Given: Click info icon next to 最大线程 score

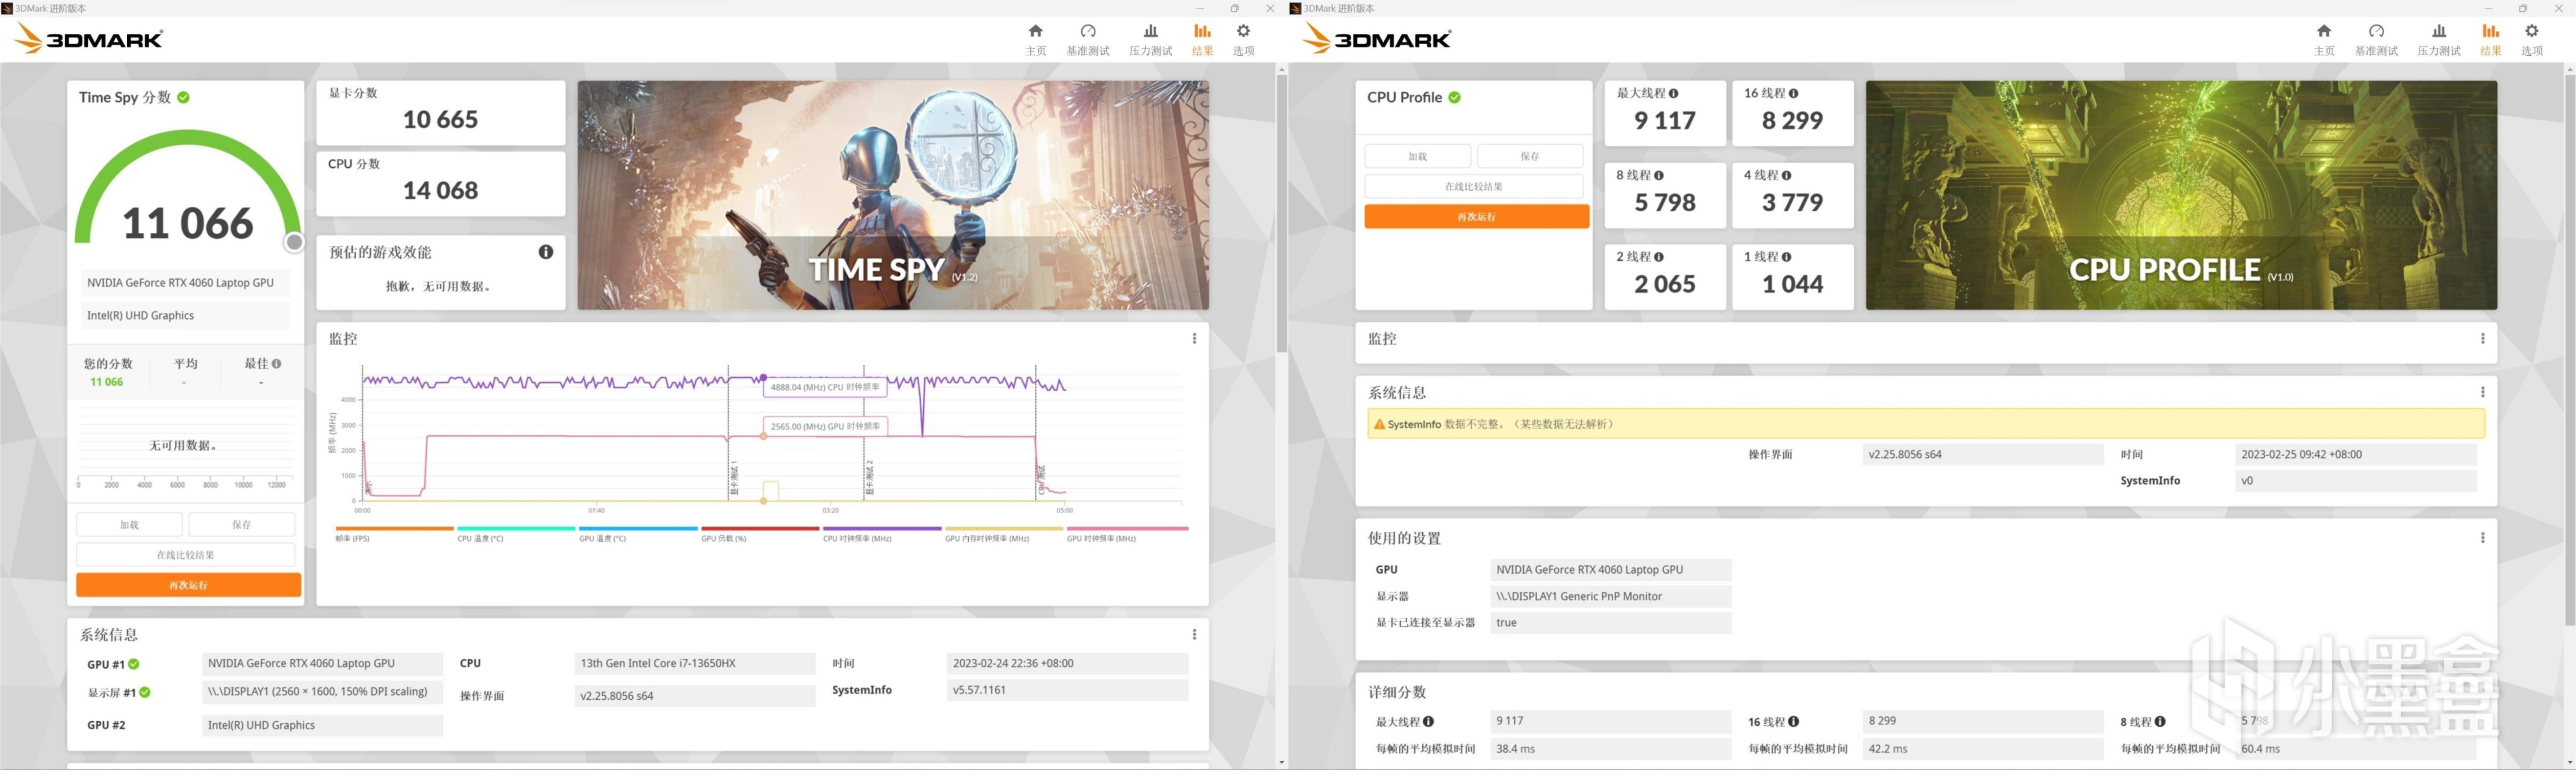Looking at the screenshot, I should pos(1674,93).
